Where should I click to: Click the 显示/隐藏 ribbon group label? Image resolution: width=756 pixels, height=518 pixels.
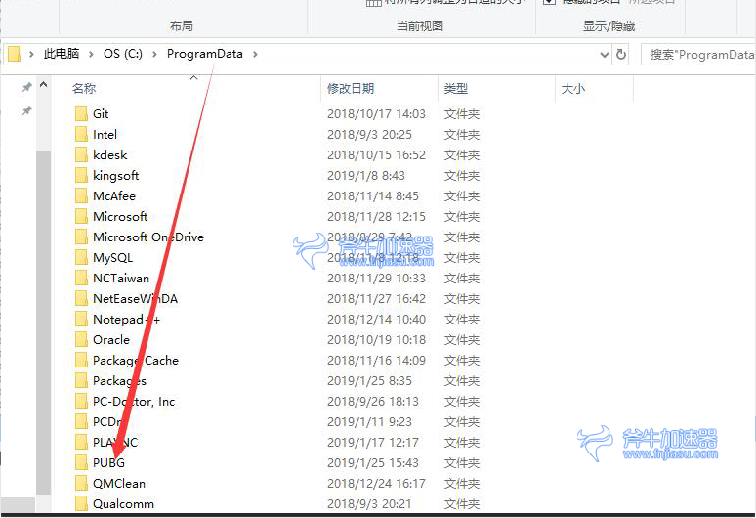point(609,26)
